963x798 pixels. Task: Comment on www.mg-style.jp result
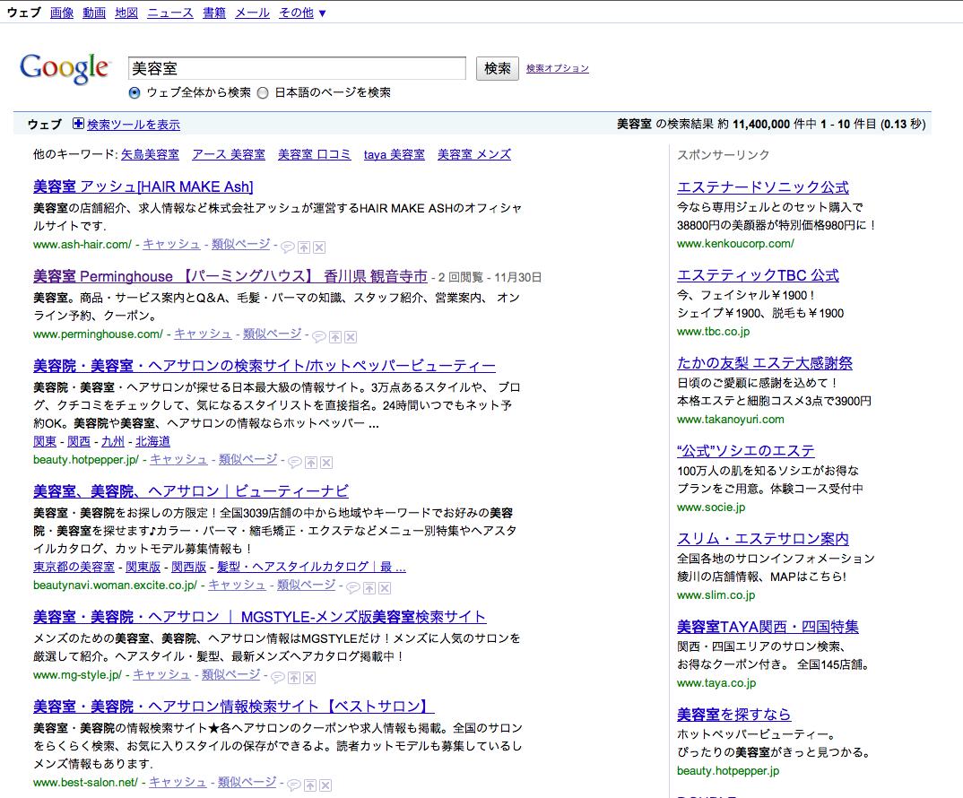pyautogui.click(x=278, y=678)
